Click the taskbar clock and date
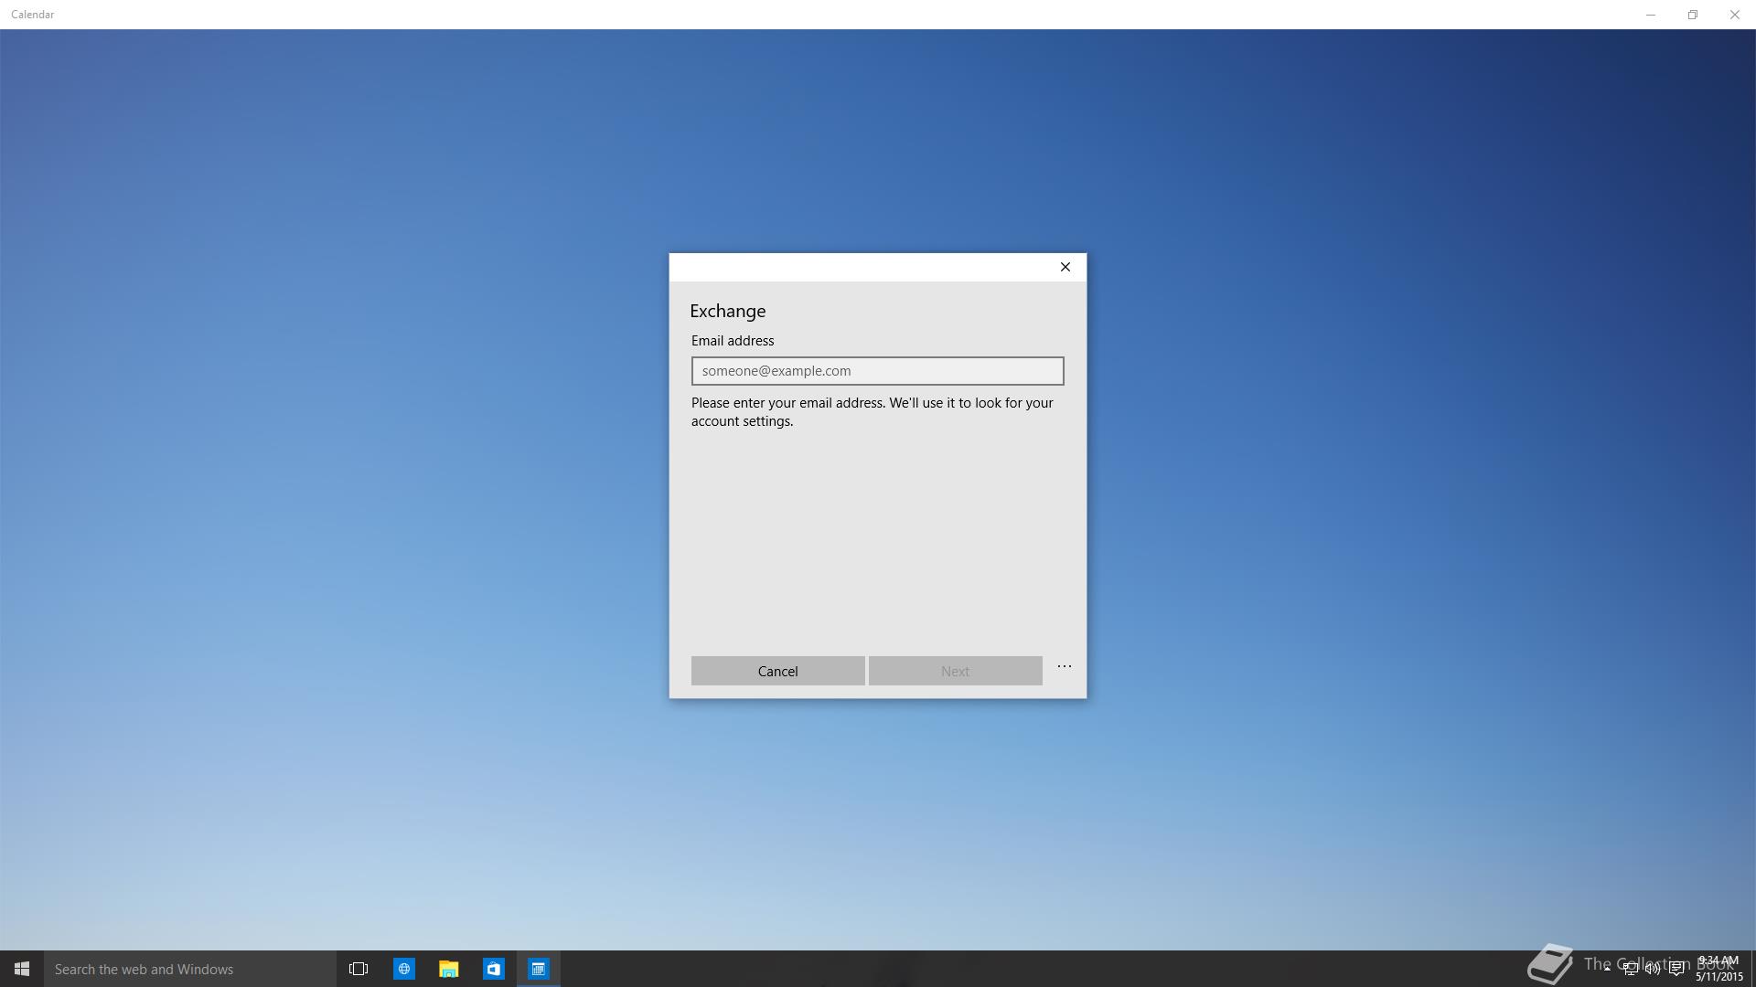 pos(1719,969)
